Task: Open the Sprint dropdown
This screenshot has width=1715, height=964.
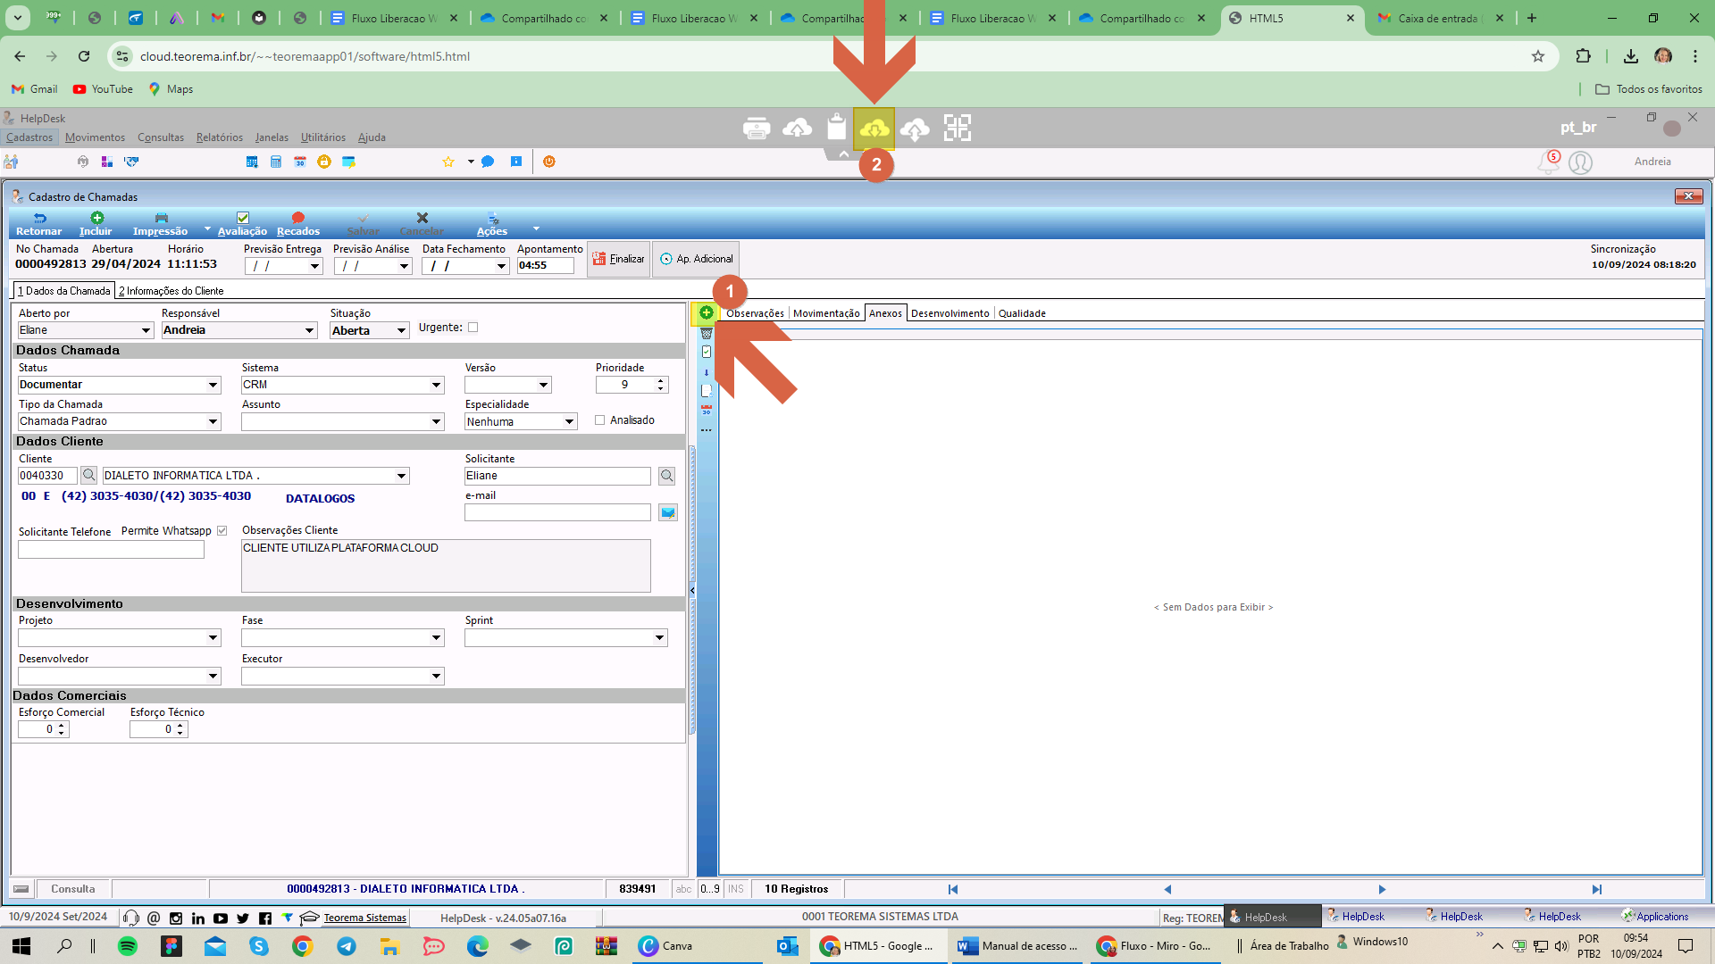Action: pyautogui.click(x=659, y=637)
